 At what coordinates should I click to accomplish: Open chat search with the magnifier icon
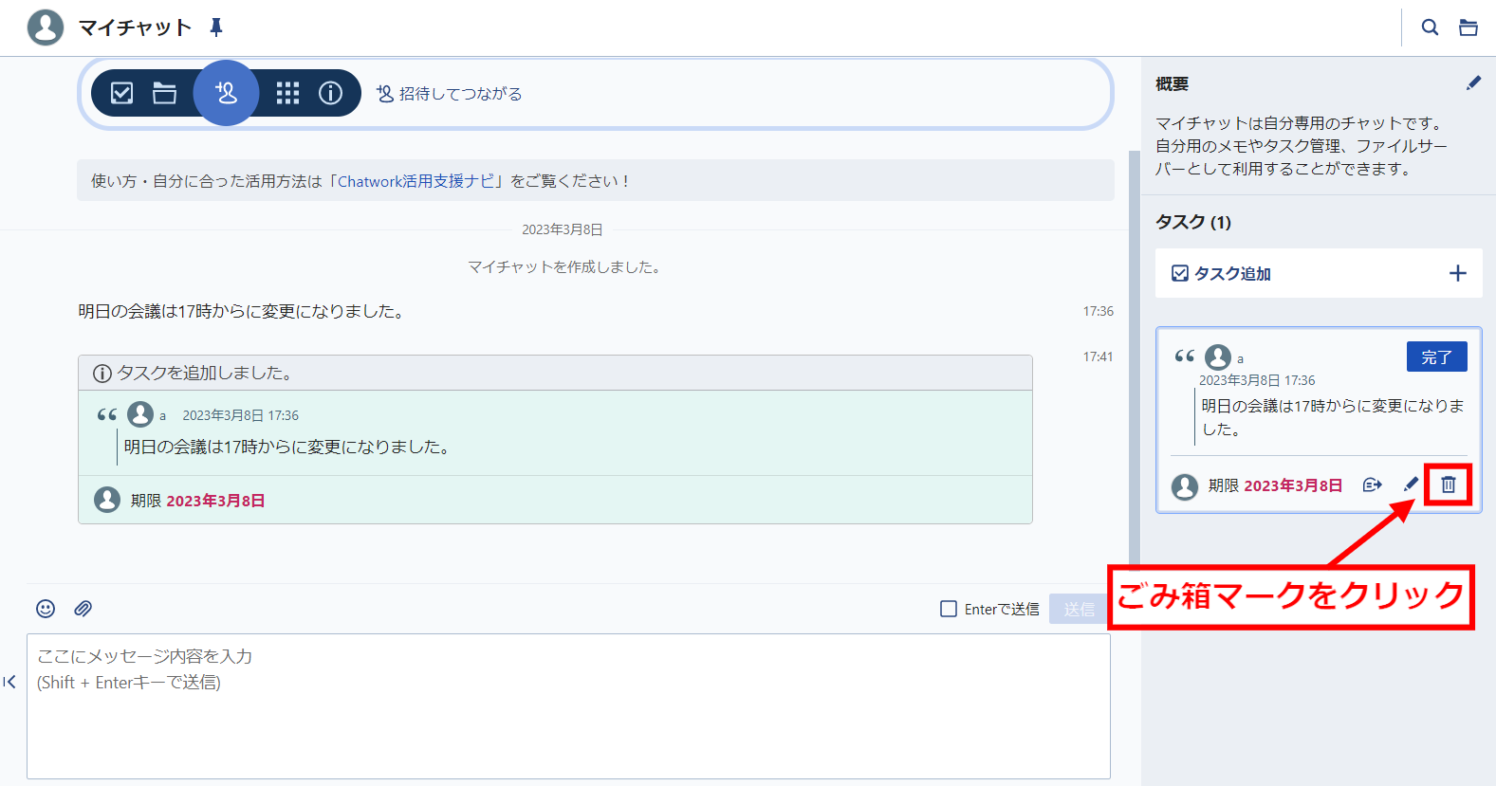[1430, 27]
